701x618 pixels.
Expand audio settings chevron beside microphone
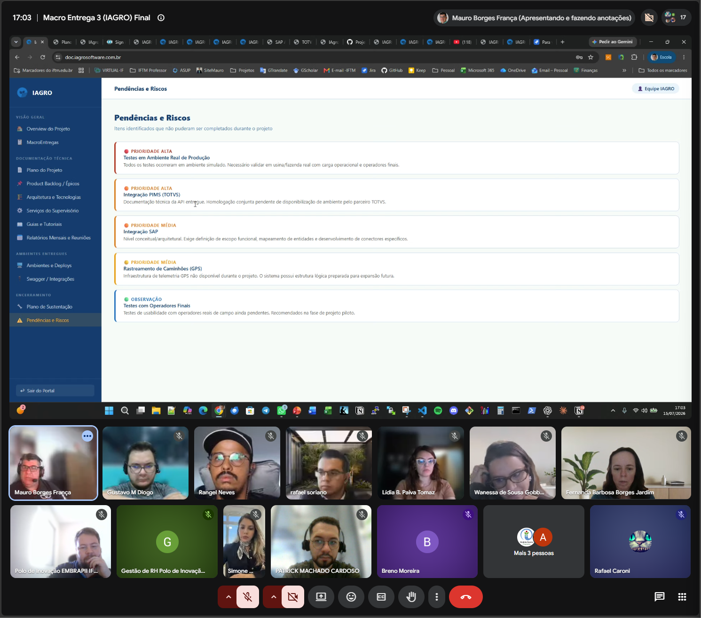(x=228, y=597)
